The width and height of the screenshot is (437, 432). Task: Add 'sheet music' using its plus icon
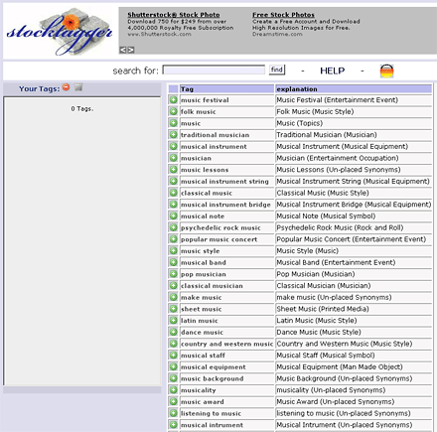coord(173,309)
